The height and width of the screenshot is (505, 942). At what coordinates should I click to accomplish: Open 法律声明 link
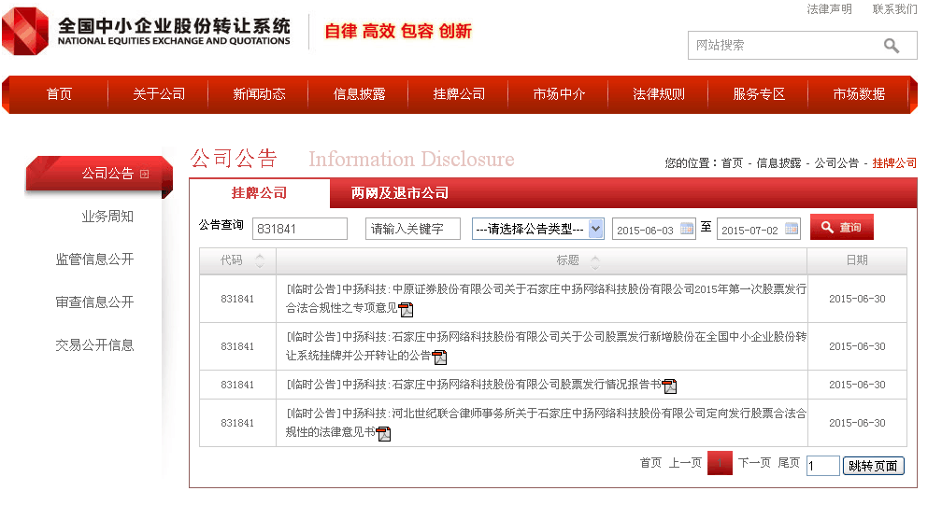click(829, 9)
